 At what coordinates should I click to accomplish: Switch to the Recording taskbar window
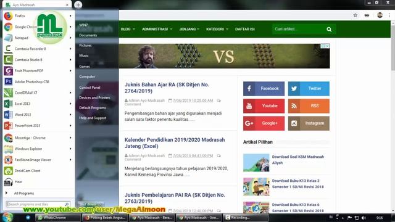(x=246, y=218)
